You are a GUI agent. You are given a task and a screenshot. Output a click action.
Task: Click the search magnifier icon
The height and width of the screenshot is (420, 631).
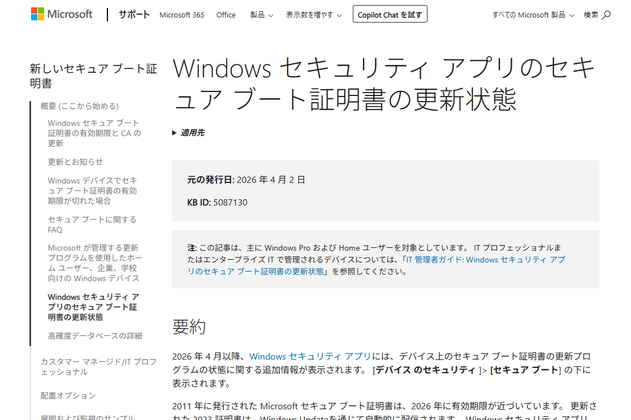[x=606, y=15]
